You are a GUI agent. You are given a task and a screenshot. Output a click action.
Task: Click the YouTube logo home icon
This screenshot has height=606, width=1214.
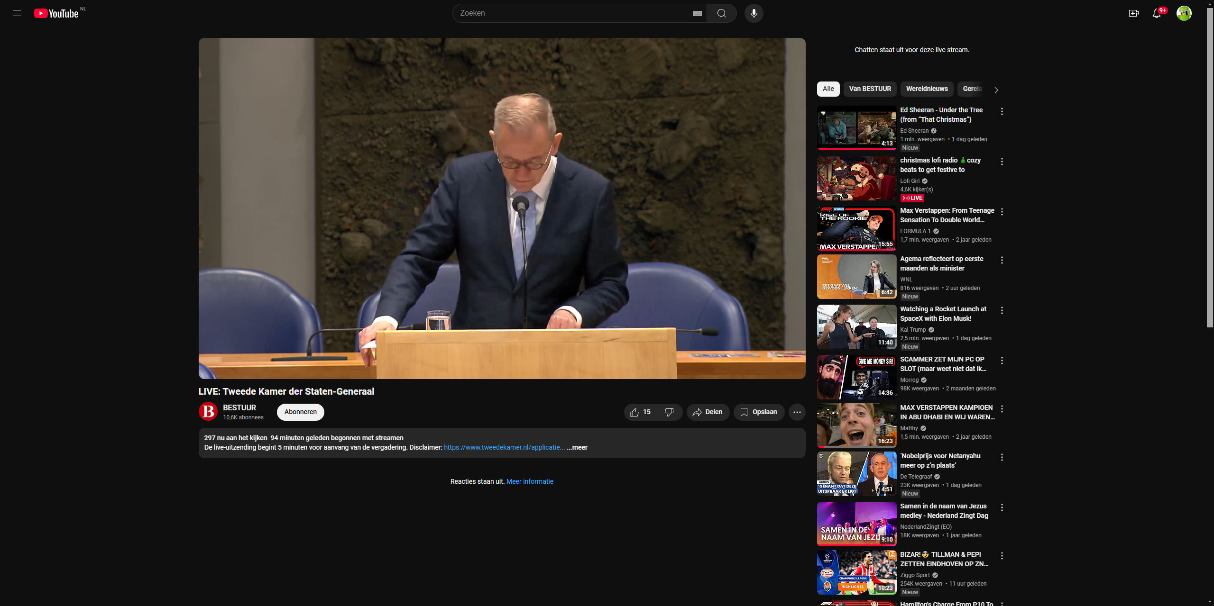56,13
